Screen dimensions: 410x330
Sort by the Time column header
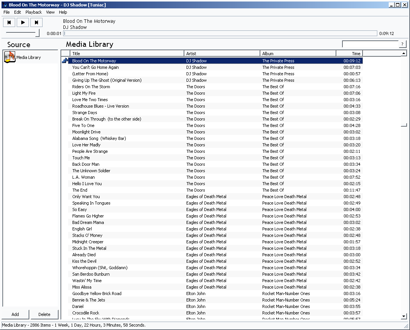(349, 53)
